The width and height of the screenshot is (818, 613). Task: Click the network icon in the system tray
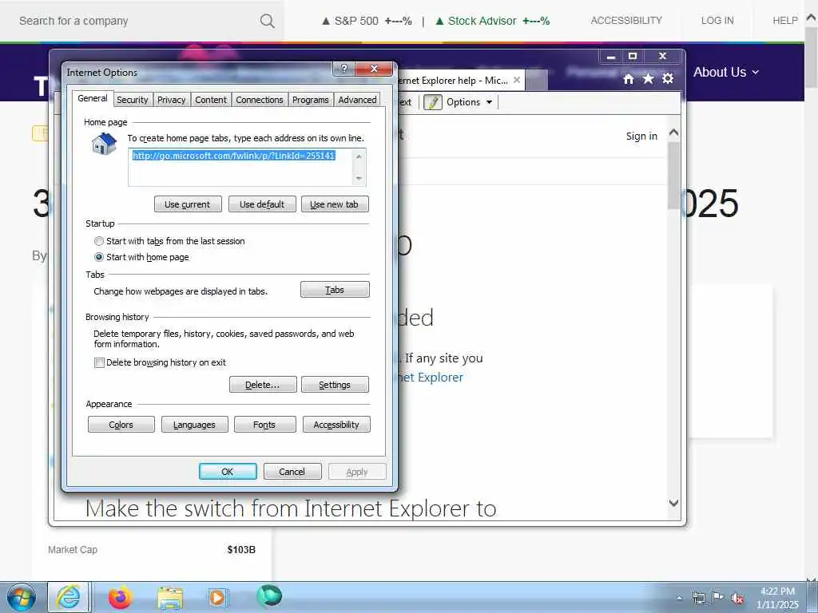click(698, 598)
